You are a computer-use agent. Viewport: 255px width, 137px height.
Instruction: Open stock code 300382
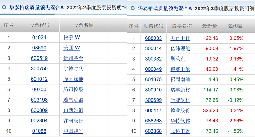click(x=153, y=59)
